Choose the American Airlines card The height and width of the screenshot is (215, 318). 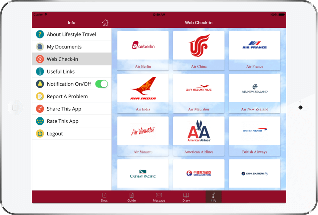click(199, 136)
